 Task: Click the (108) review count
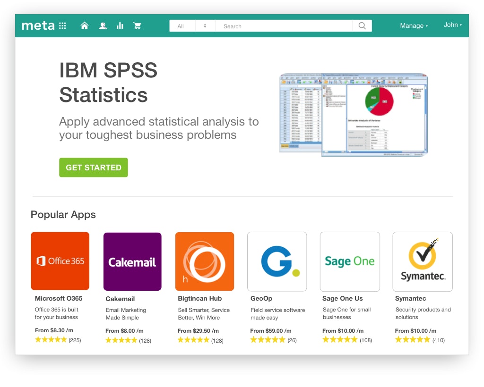coord(366,340)
